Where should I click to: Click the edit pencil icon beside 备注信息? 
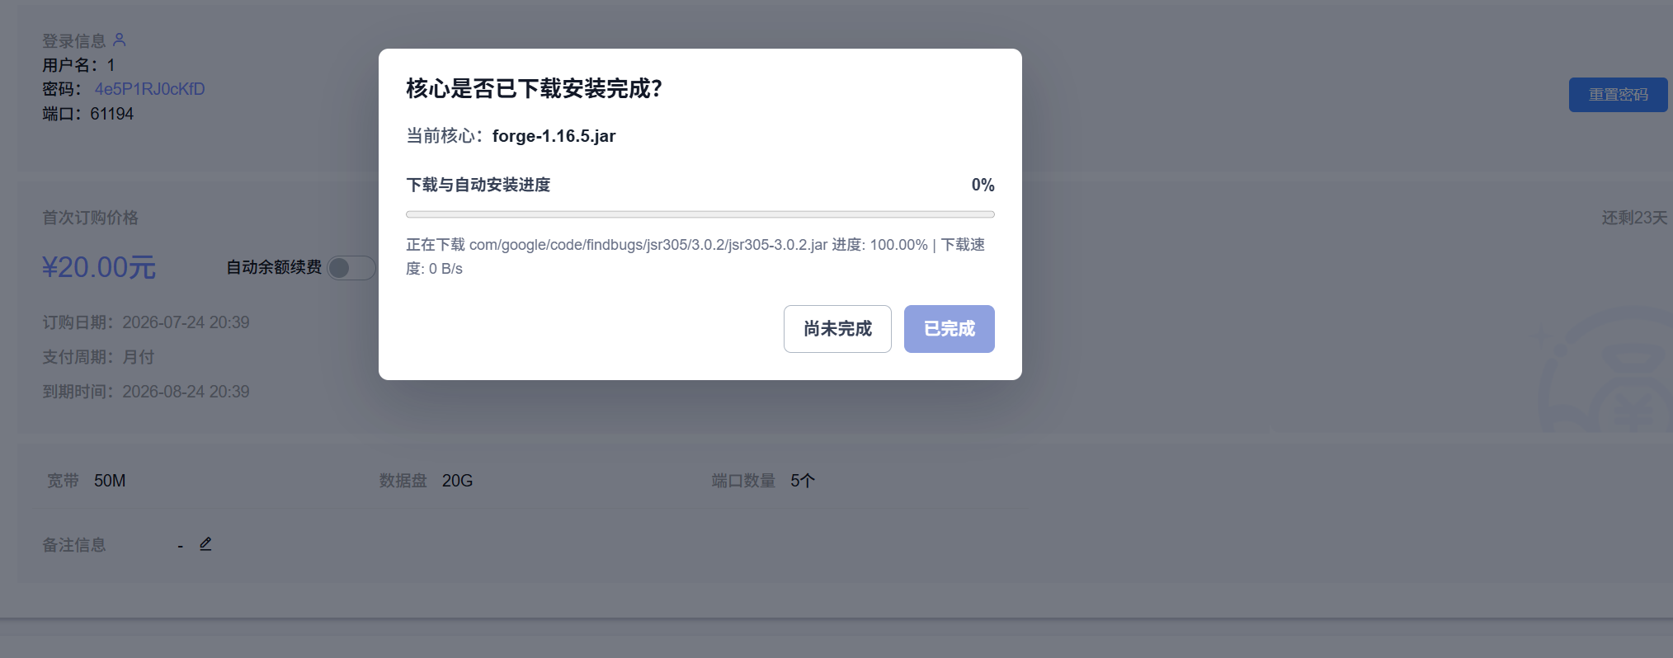click(x=205, y=544)
